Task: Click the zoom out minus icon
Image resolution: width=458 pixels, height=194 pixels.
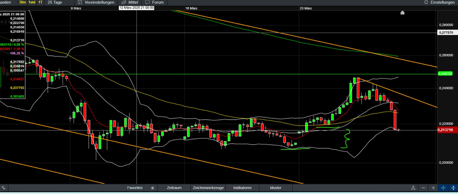Action: point(423,188)
